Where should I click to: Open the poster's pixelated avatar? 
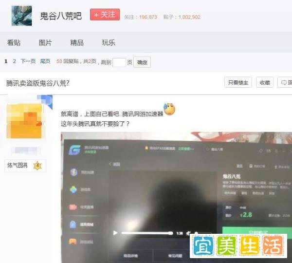(x=25, y=120)
